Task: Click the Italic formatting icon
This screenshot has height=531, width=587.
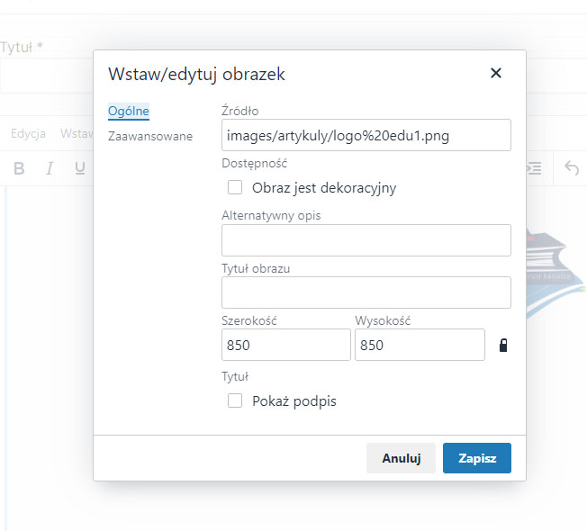Action: (50, 168)
